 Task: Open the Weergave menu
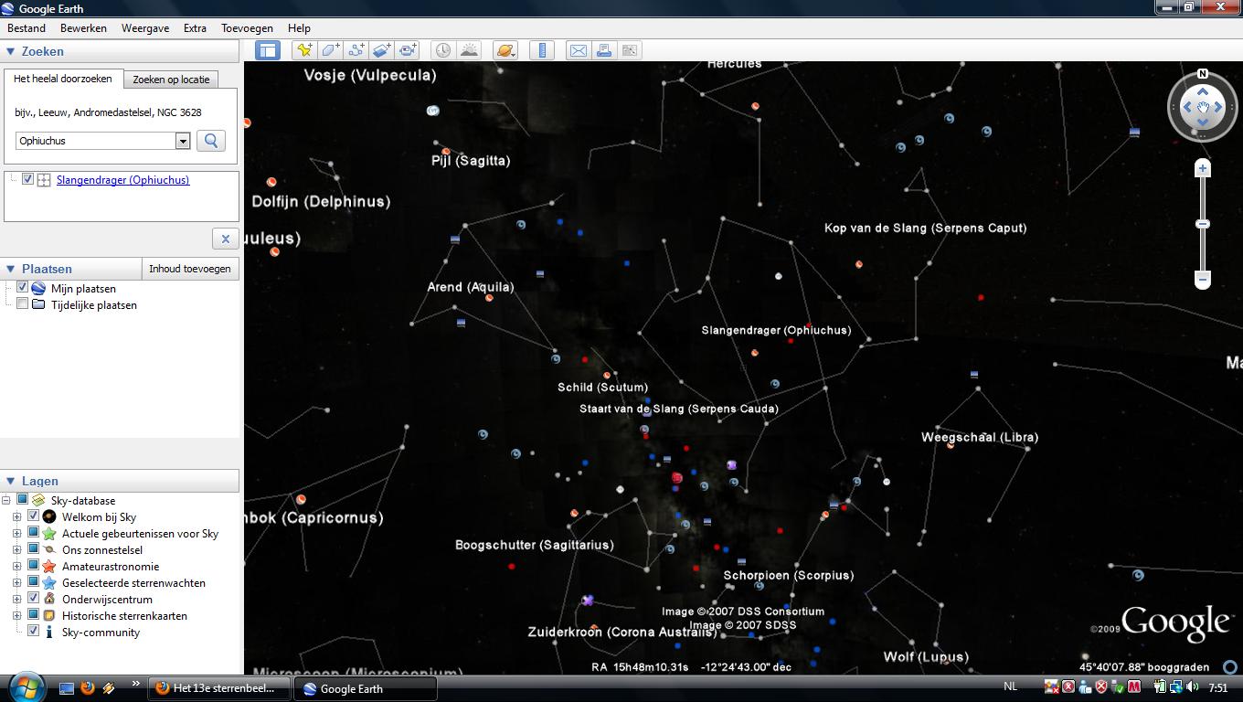(x=144, y=28)
